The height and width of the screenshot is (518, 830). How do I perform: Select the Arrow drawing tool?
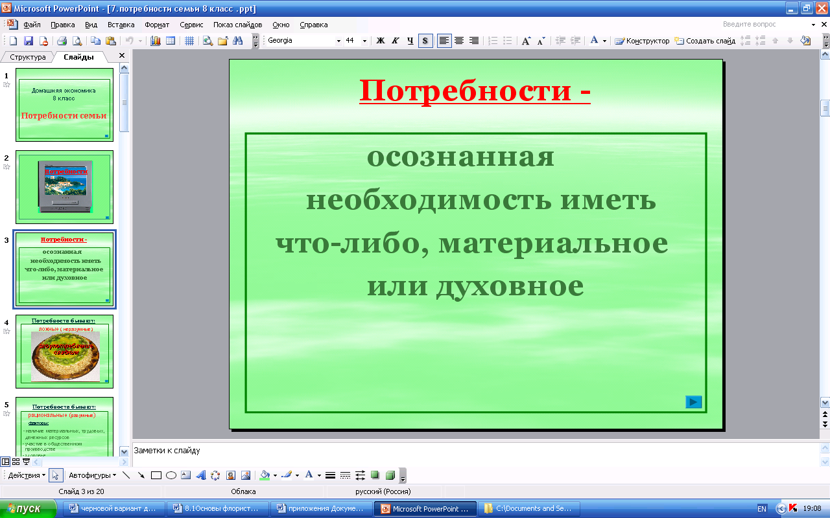[141, 475]
